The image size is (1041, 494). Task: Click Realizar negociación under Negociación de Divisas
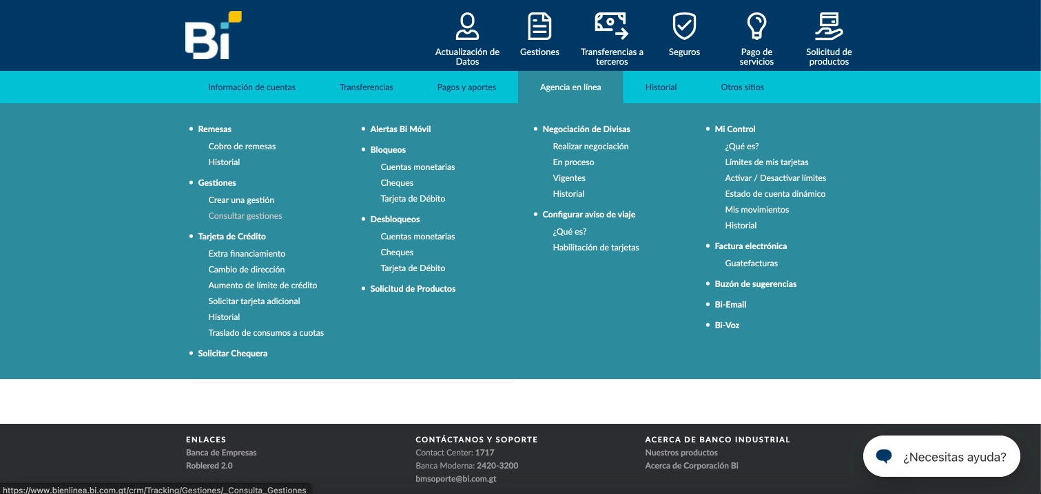[x=590, y=147]
